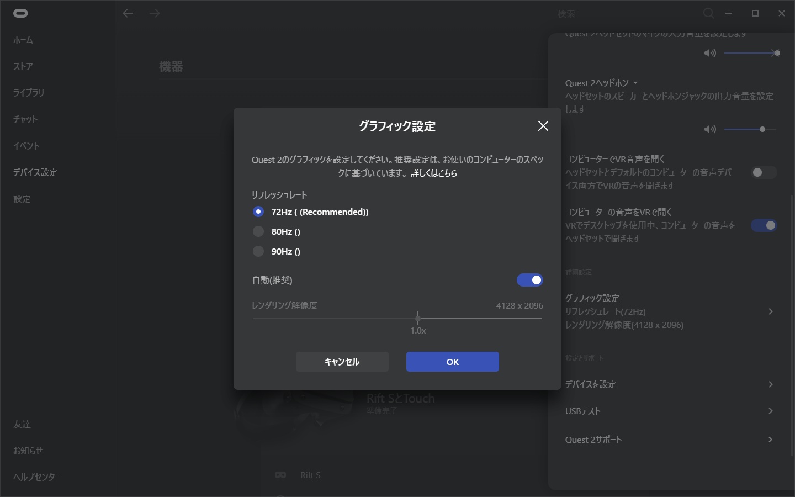795x497 pixels.
Task: Close the グラフィック設定 dialog with X
Action: [x=543, y=126]
